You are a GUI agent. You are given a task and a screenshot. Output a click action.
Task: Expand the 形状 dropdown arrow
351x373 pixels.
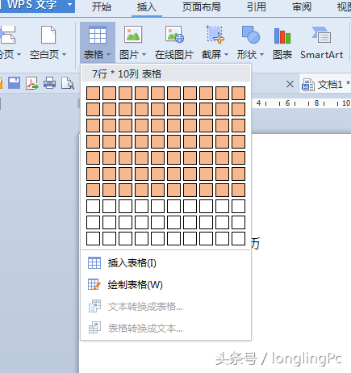[261, 55]
